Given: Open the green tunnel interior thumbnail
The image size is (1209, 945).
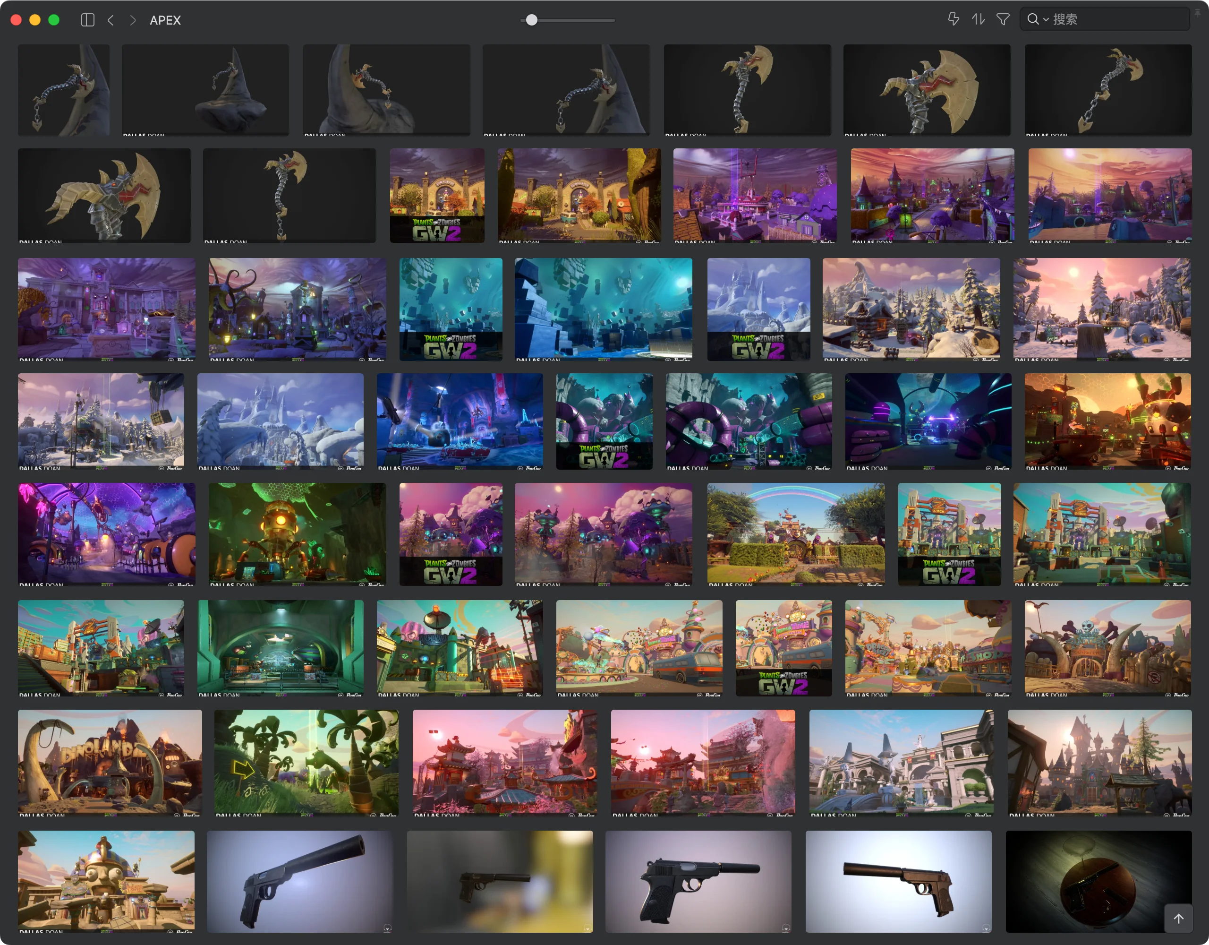Looking at the screenshot, I should coord(281,649).
